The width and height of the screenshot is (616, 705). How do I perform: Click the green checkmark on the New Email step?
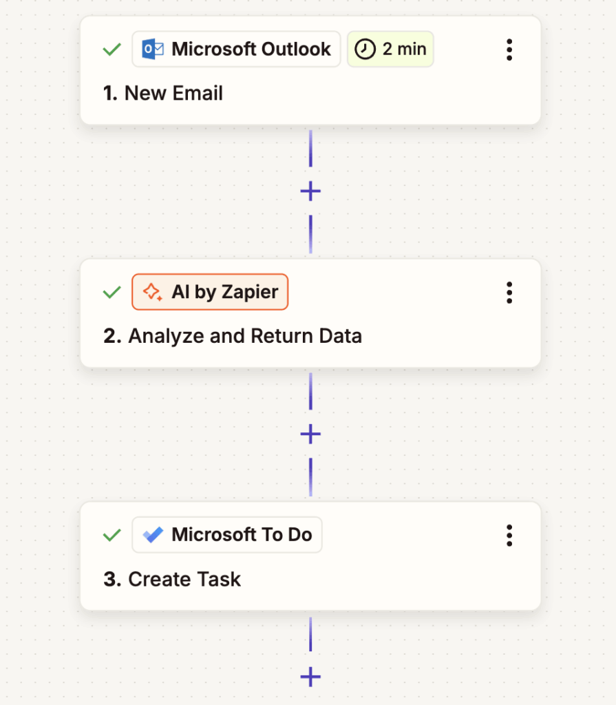coord(111,49)
